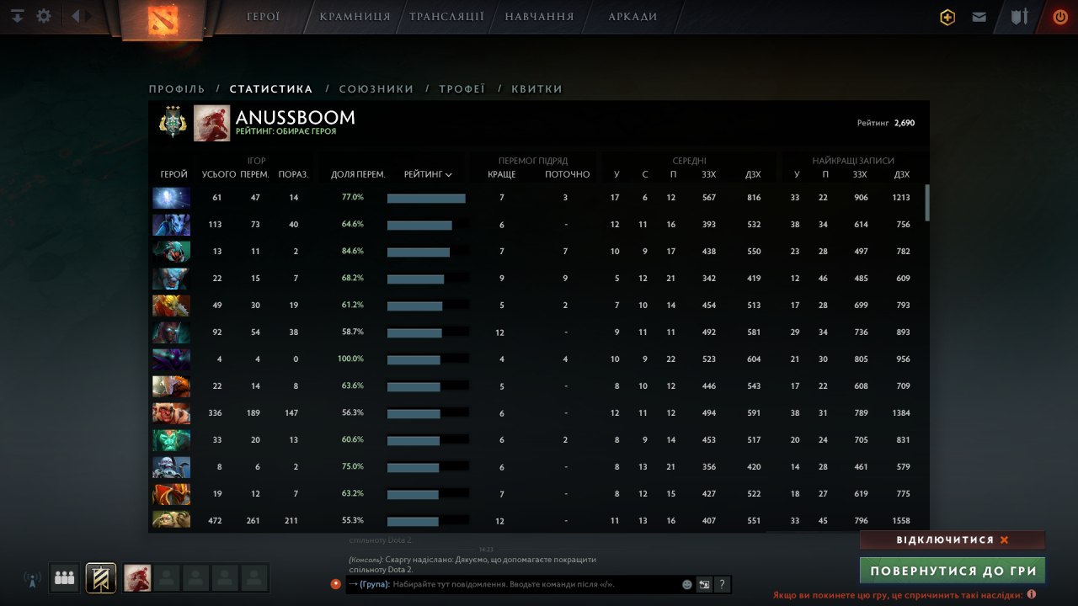Click ВІДКЛЮЧИТИСЯ disconnect button

coord(953,540)
